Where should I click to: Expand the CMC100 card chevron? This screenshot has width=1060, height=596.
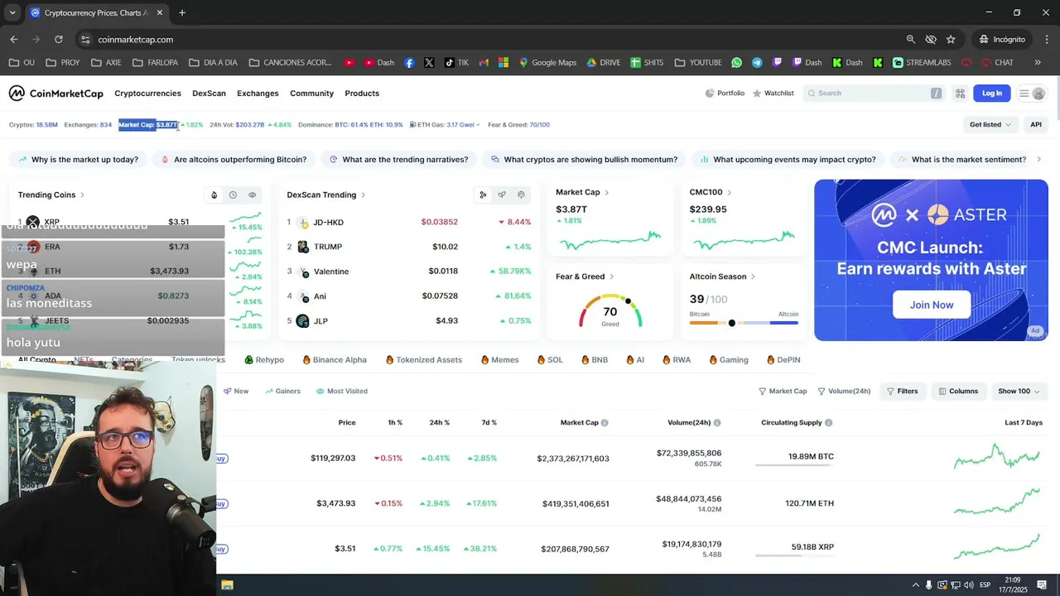(730, 192)
